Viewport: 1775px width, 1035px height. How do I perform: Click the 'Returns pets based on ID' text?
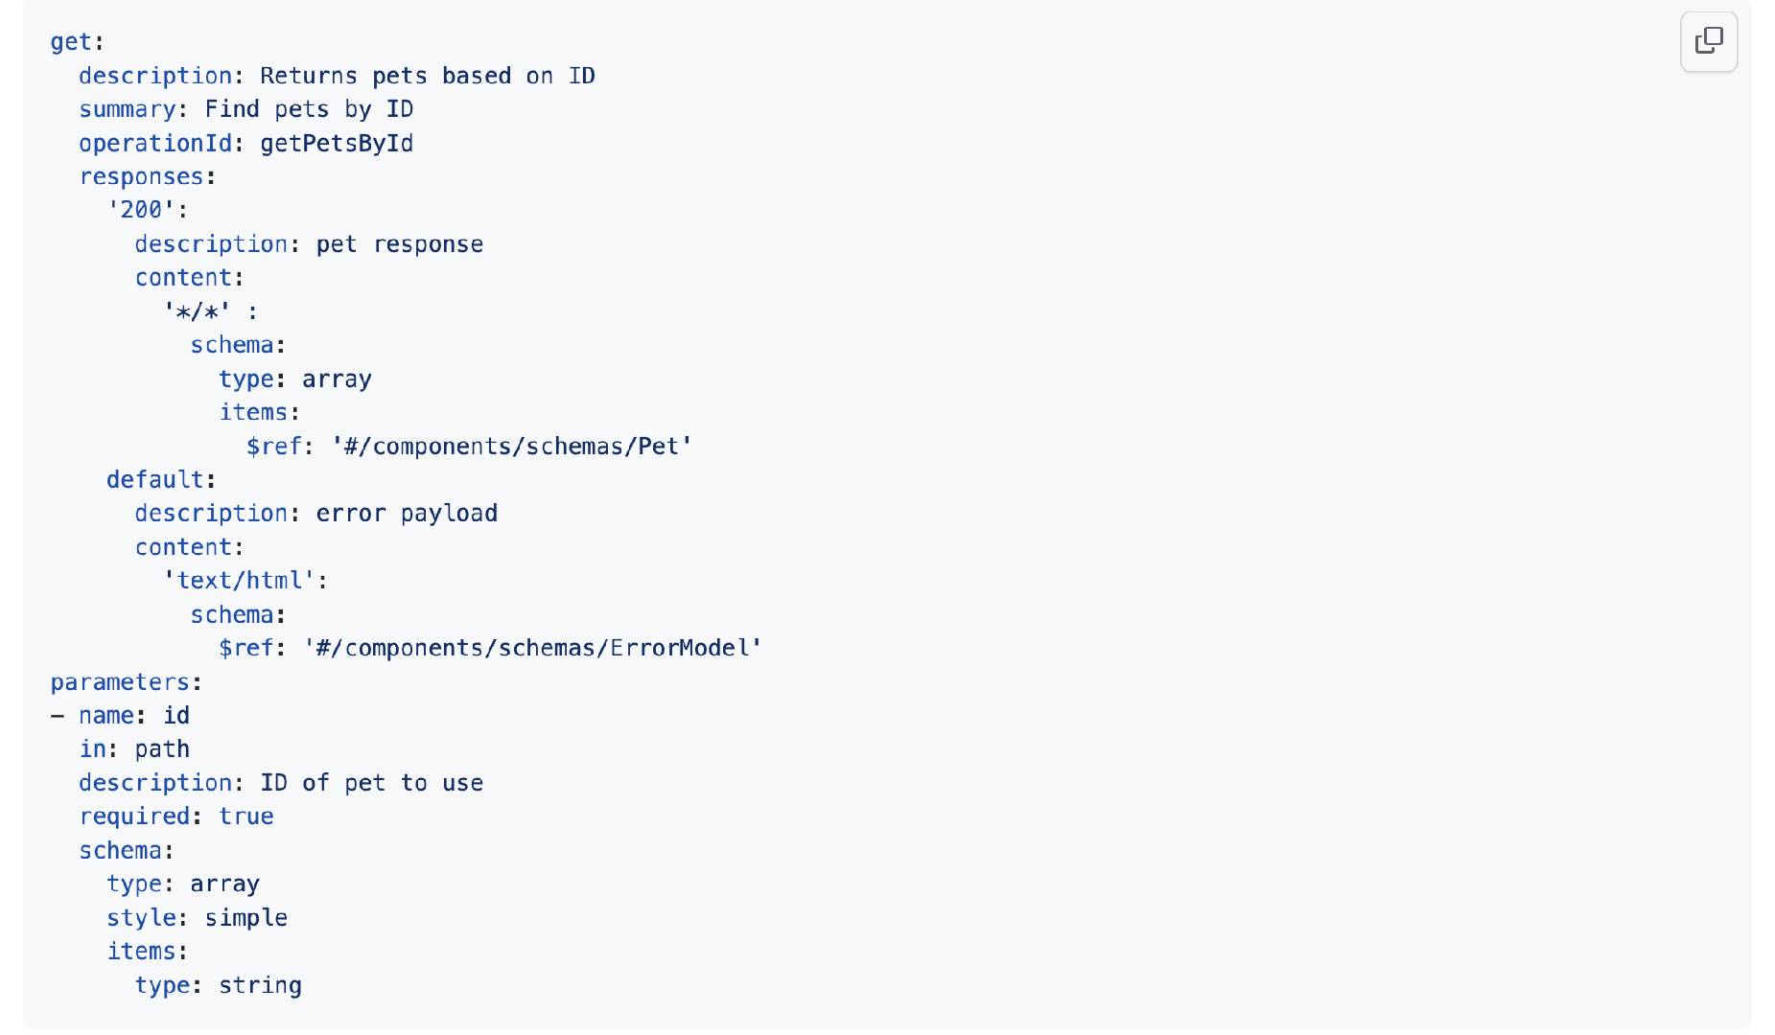coord(428,76)
